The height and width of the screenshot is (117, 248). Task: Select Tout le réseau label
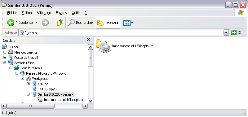(31, 68)
